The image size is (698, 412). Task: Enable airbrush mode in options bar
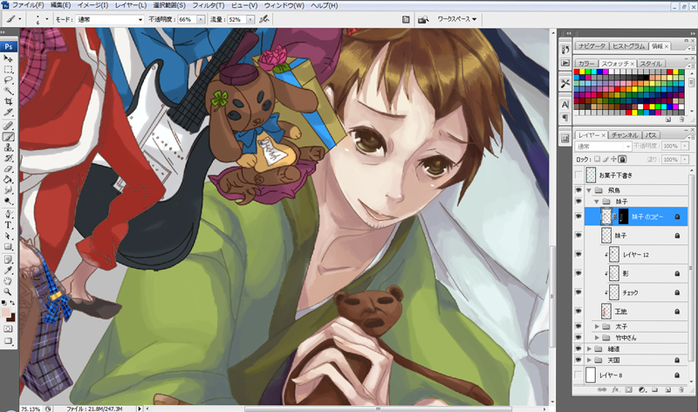point(264,19)
